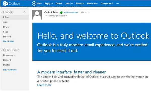The height and width of the screenshot is (101, 151).
Task: Open the Reply dropdown arrow
Action: pyautogui.click(x=52, y=4)
